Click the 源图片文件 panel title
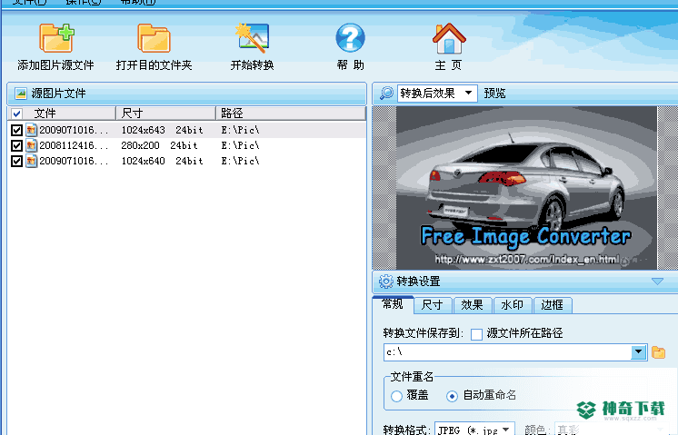This screenshot has height=435, width=678. (58, 94)
